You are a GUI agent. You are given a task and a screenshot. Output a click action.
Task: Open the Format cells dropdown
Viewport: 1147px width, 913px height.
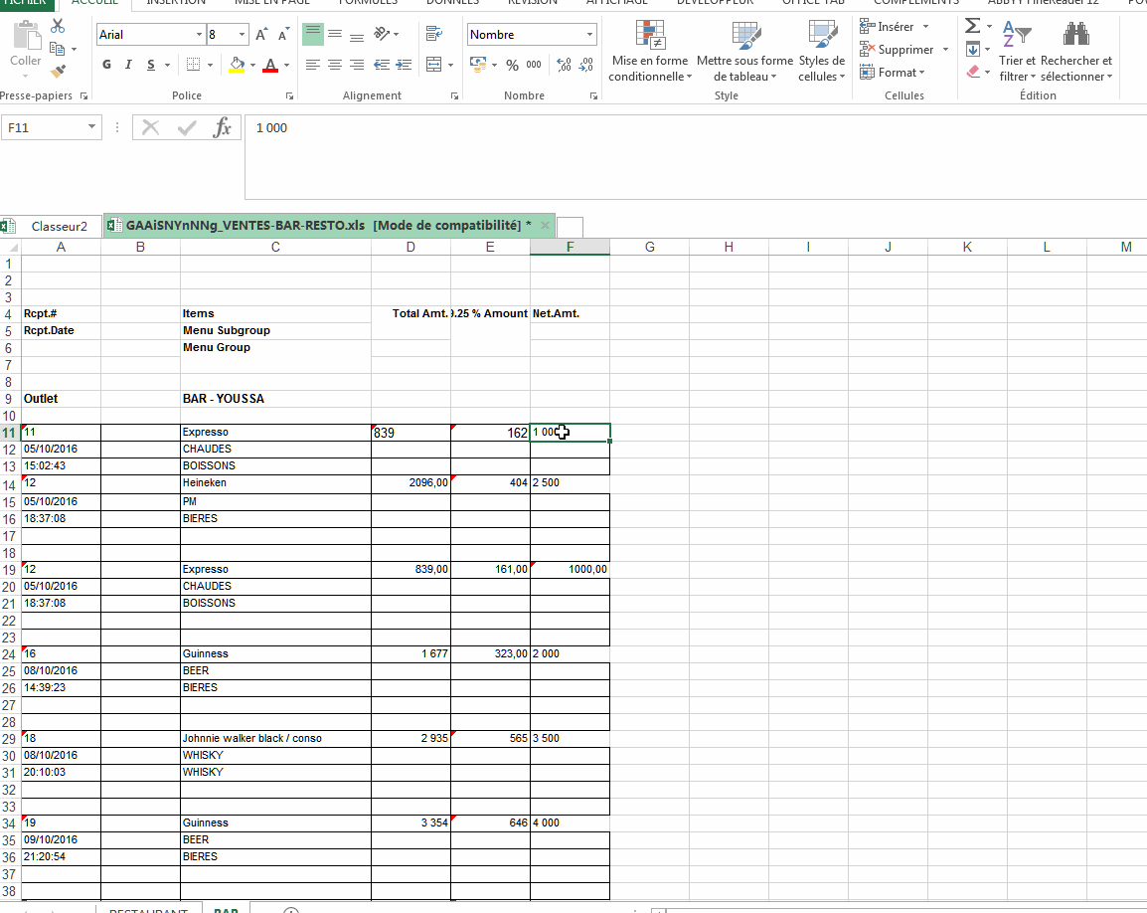pos(893,73)
